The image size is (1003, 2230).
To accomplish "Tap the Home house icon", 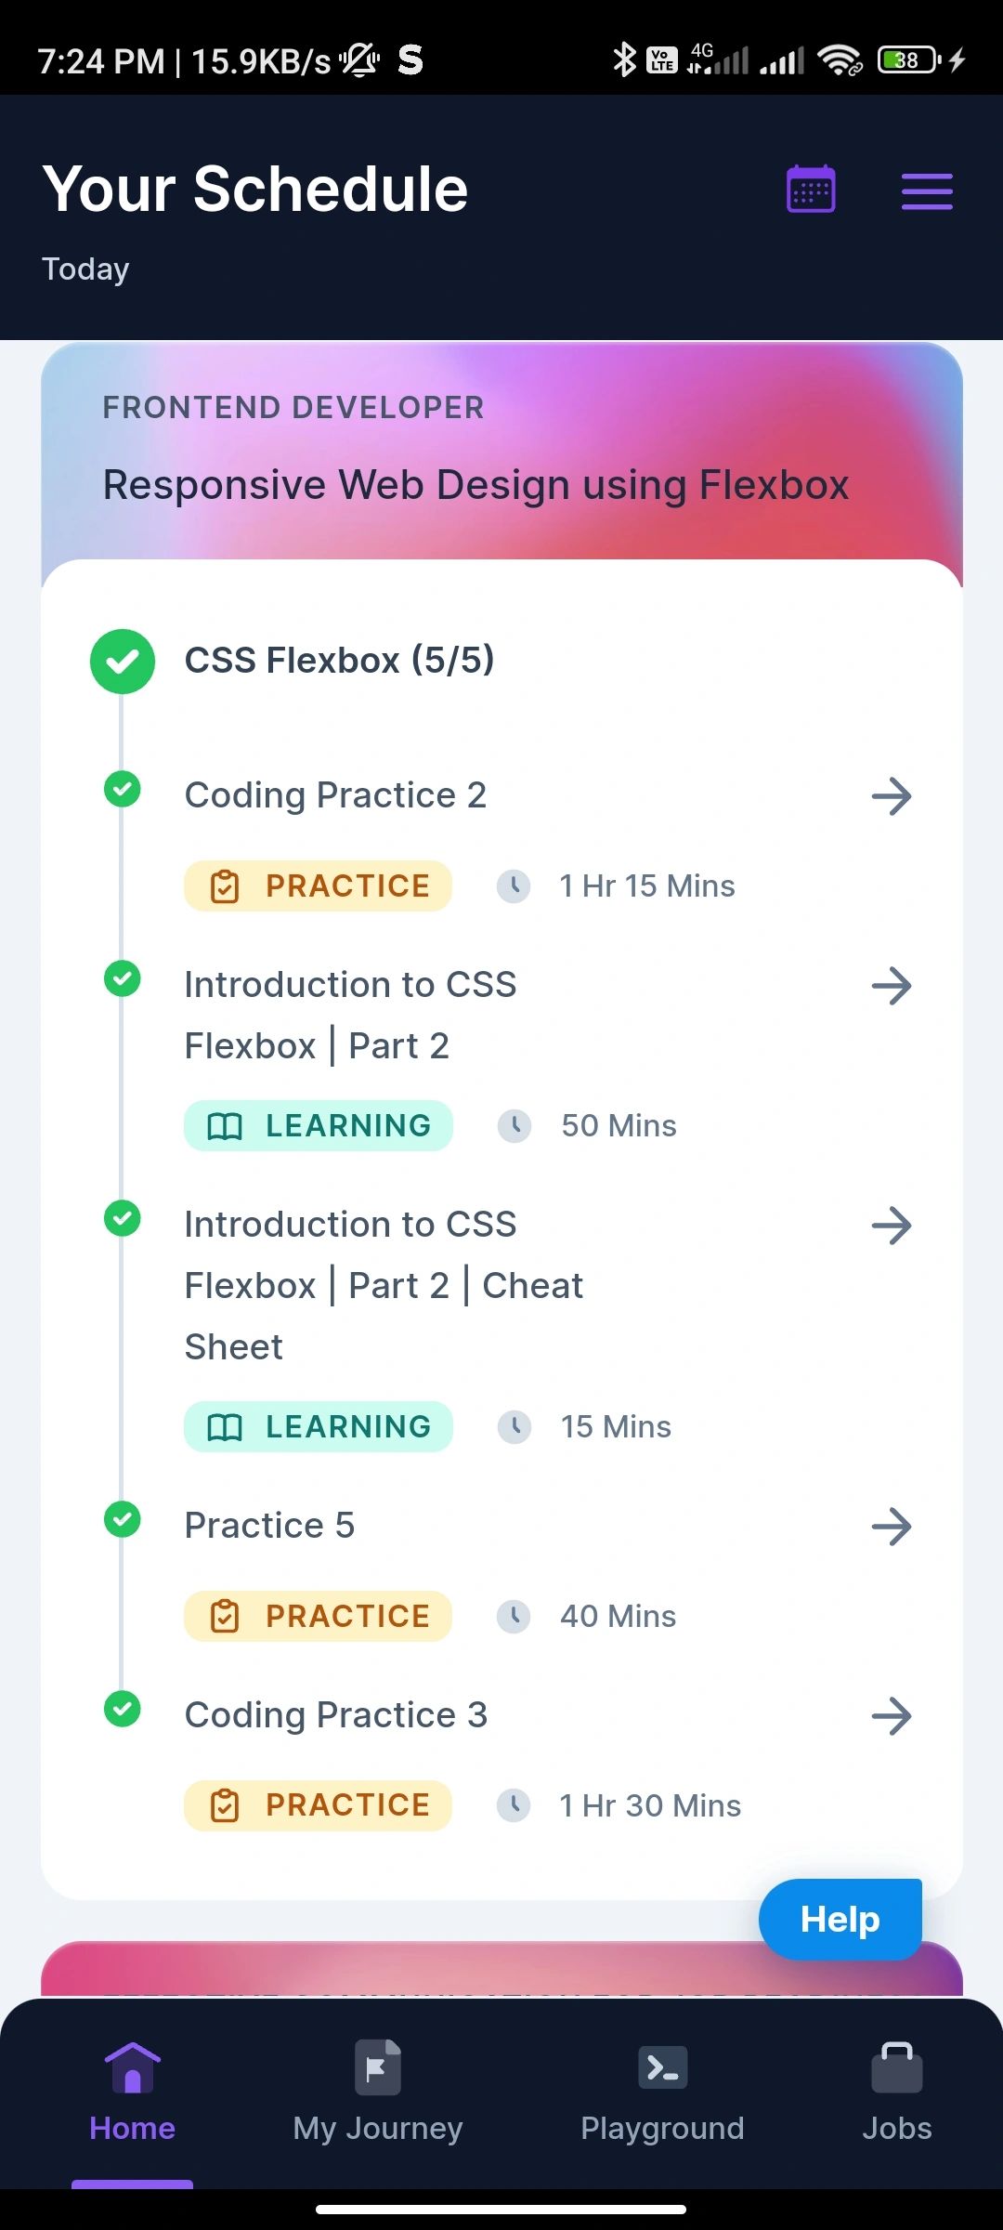I will pyautogui.click(x=133, y=2067).
